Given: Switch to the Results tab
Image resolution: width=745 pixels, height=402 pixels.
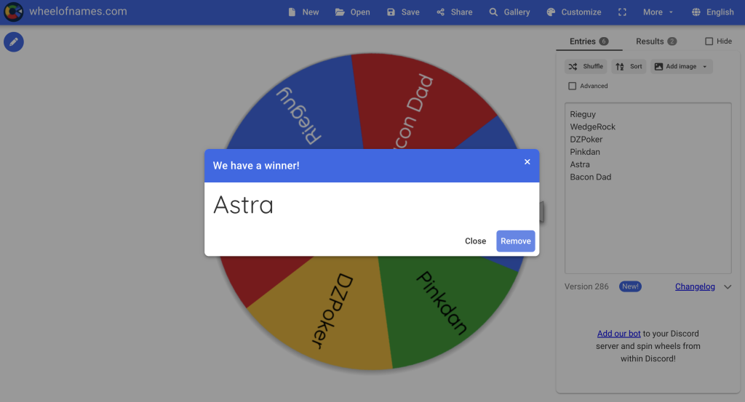Looking at the screenshot, I should click(x=656, y=41).
